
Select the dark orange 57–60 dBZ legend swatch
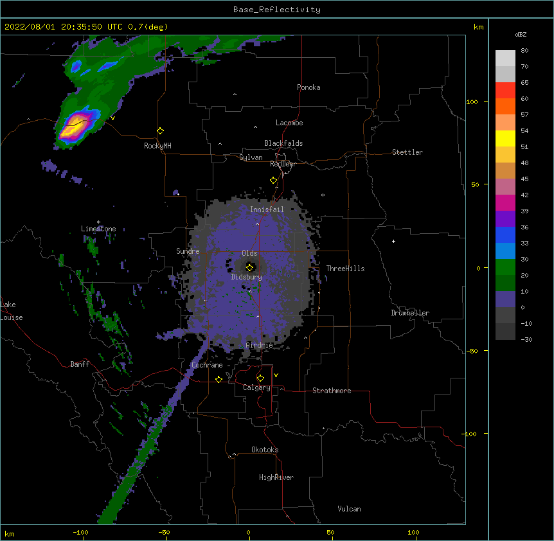pos(505,106)
